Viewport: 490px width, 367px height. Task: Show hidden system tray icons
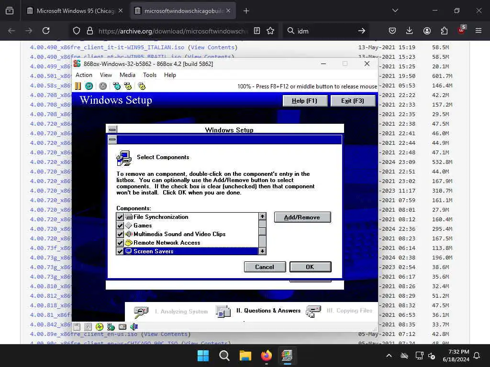click(x=389, y=356)
